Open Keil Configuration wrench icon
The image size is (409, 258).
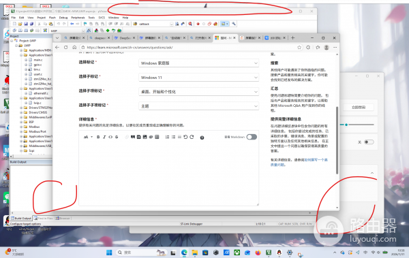coord(234,24)
